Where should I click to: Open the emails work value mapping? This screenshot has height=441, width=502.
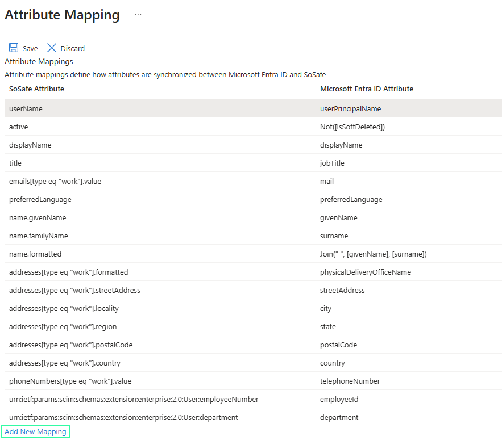point(55,181)
